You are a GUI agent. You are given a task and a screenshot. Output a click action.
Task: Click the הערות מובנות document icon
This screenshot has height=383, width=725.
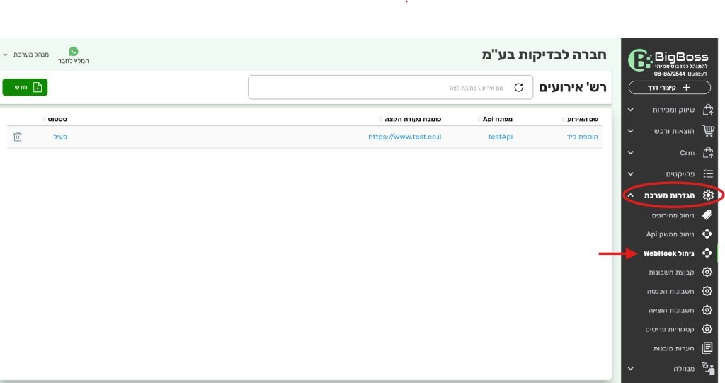[707, 348]
